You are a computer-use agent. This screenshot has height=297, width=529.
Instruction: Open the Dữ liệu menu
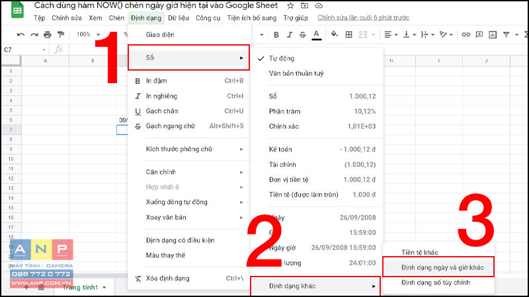point(178,18)
